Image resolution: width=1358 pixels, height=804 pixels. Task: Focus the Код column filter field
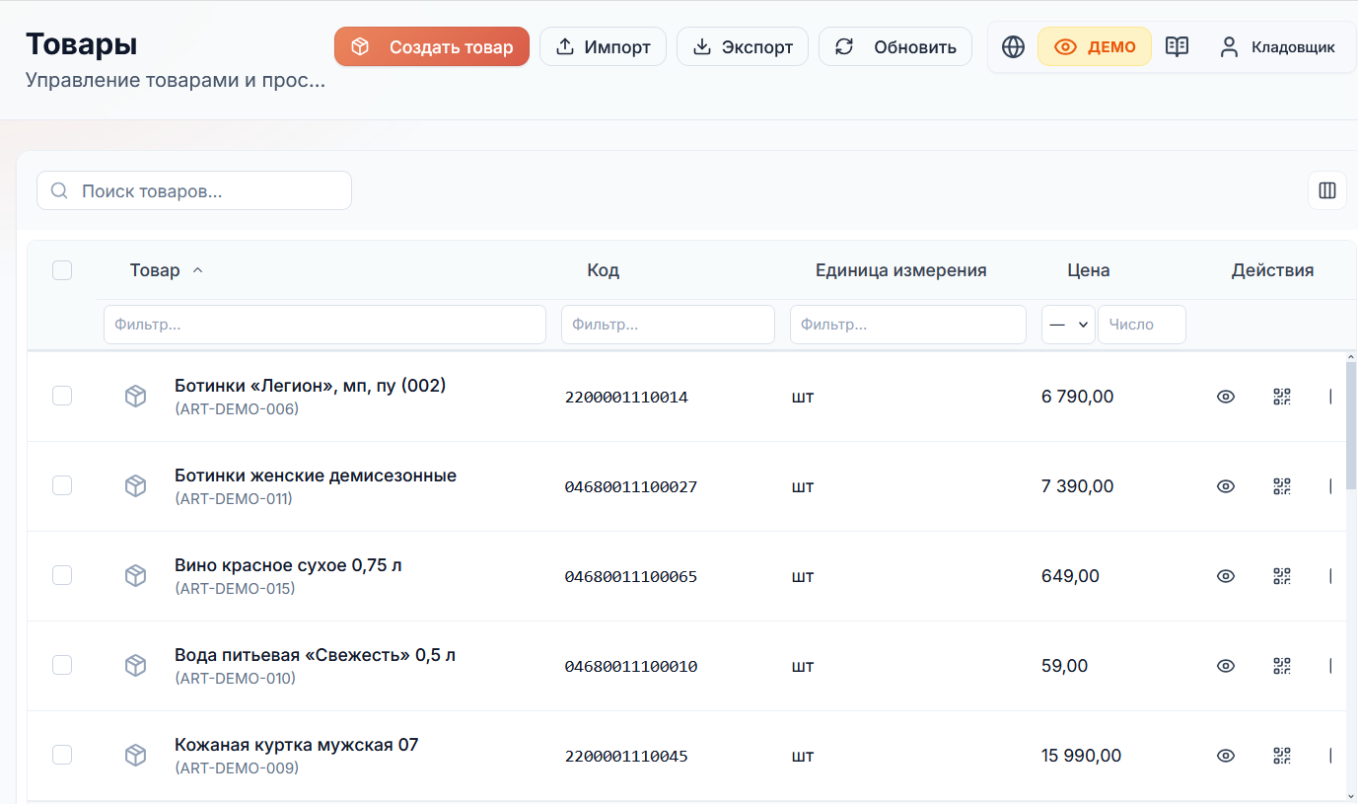tap(668, 325)
